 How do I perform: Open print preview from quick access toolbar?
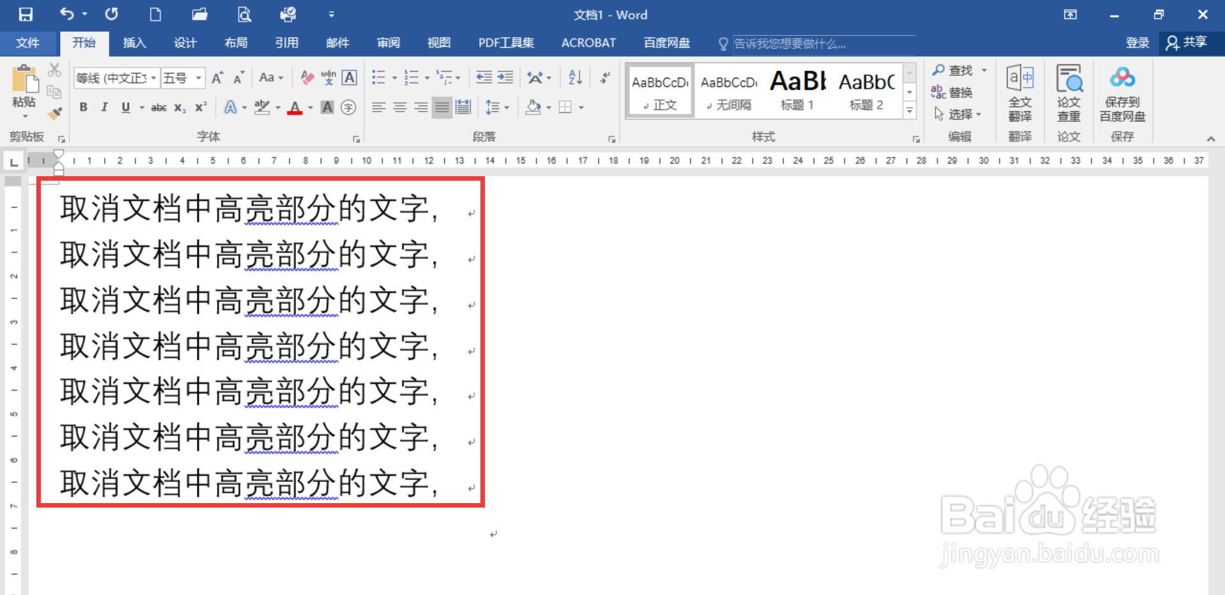244,14
